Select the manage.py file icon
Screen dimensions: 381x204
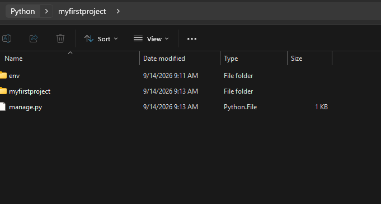coord(3,106)
